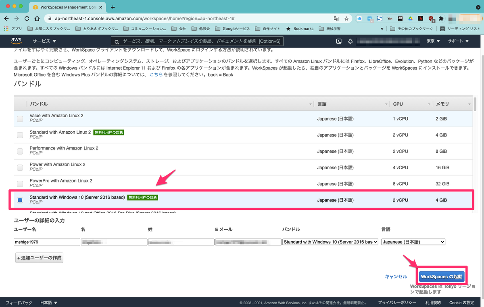Reload the page with refresh icon
Screen dimensions: 484x307
click(x=27, y=19)
